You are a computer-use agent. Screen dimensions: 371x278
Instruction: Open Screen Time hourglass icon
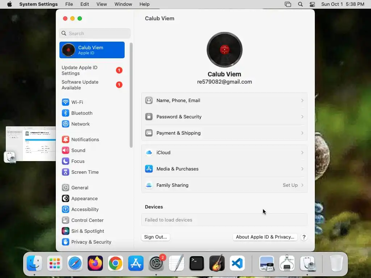[66, 172]
